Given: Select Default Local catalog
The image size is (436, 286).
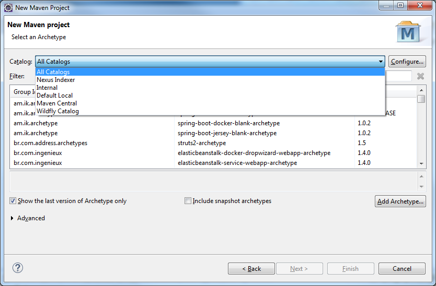Looking at the screenshot, I should tap(54, 96).
